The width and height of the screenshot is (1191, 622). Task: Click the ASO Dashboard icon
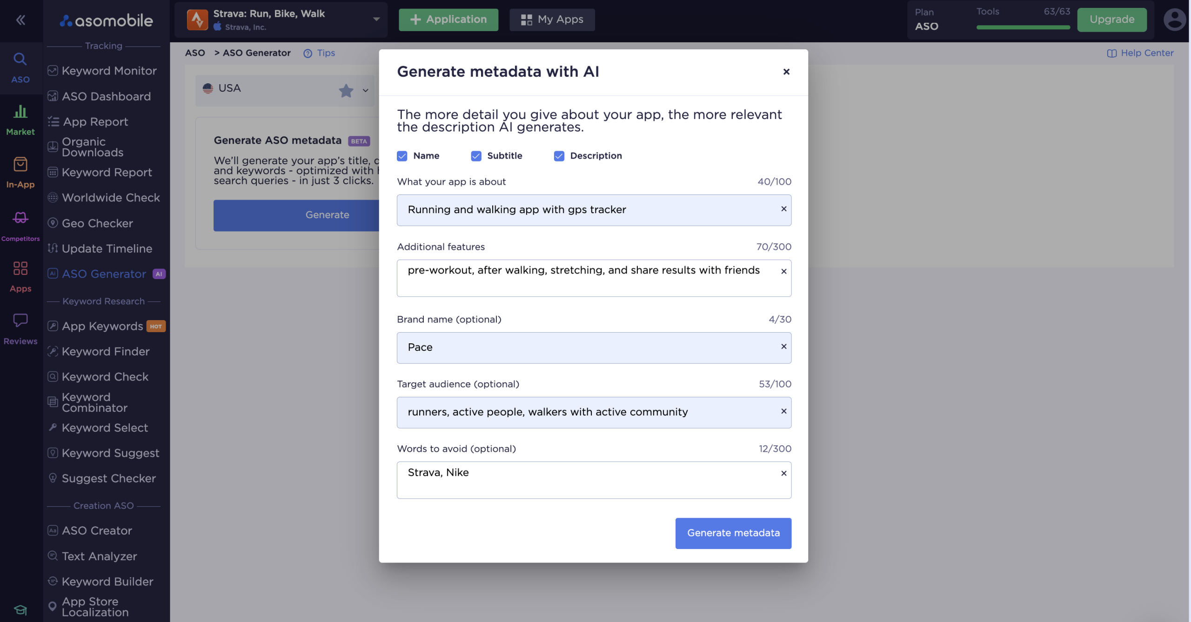click(53, 96)
